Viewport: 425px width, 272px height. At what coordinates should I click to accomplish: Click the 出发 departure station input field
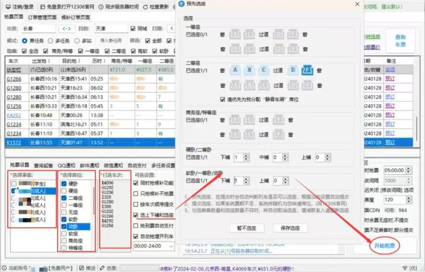tap(38, 29)
